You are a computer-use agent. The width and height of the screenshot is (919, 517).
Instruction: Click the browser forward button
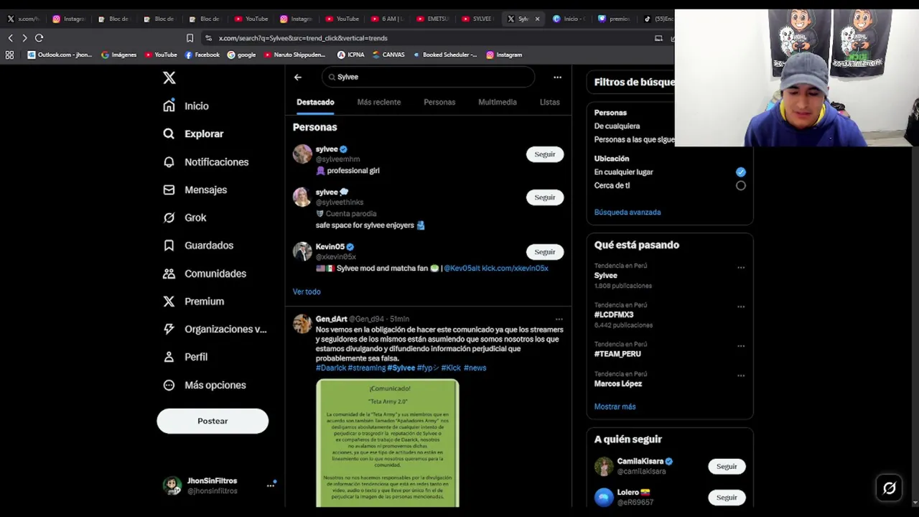(x=24, y=38)
